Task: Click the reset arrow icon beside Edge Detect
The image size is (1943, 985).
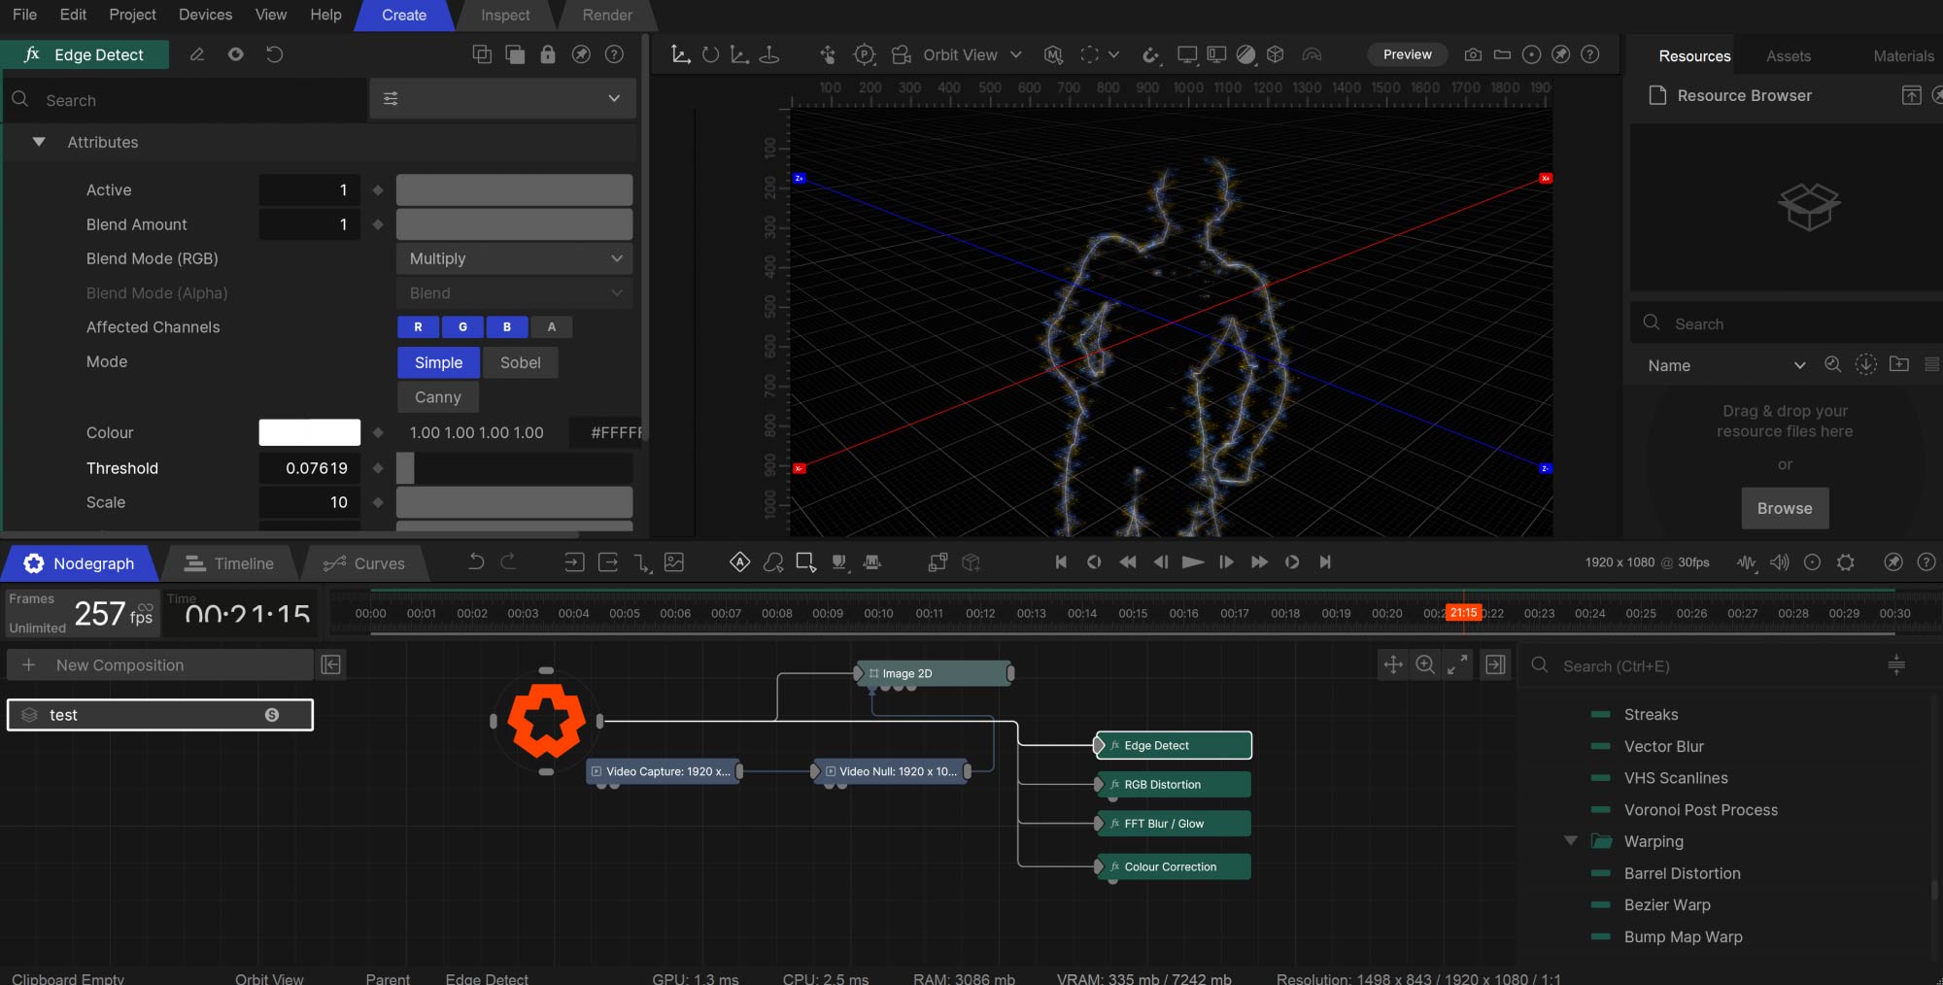Action: click(275, 54)
